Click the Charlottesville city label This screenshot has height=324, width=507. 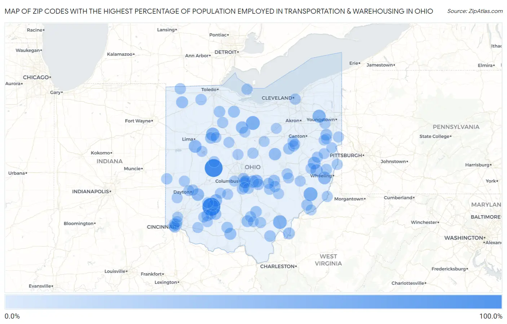(408, 283)
